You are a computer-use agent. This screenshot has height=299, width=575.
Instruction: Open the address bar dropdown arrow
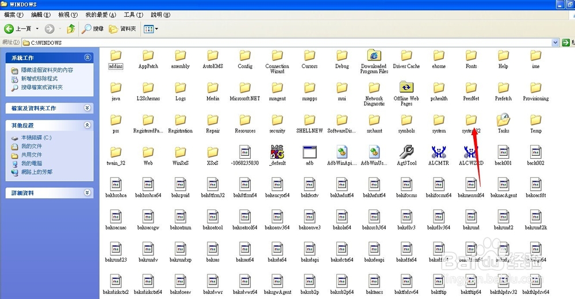tap(555, 43)
